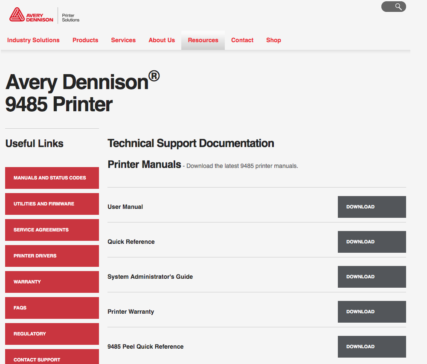This screenshot has height=364, width=427.
Task: Open the Warranty sidebar link
Action: 52,282
